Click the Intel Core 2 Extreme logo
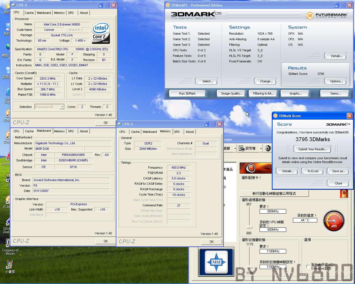355x284 pixels. tap(101, 33)
